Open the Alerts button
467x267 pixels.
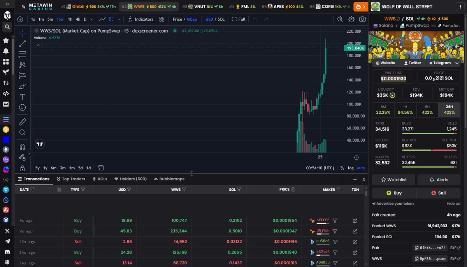point(439,179)
